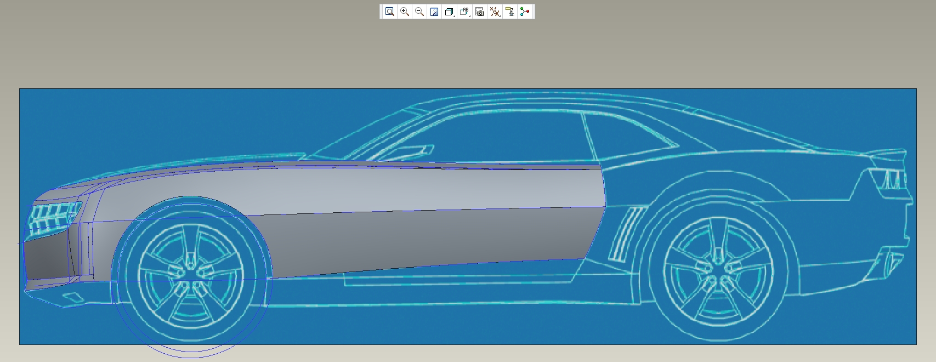Click the Refit view icon
Screen dimensions: 936x362
click(389, 12)
